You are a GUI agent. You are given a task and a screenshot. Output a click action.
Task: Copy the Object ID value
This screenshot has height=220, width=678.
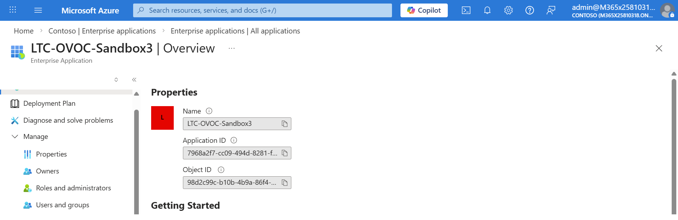tap(285, 183)
